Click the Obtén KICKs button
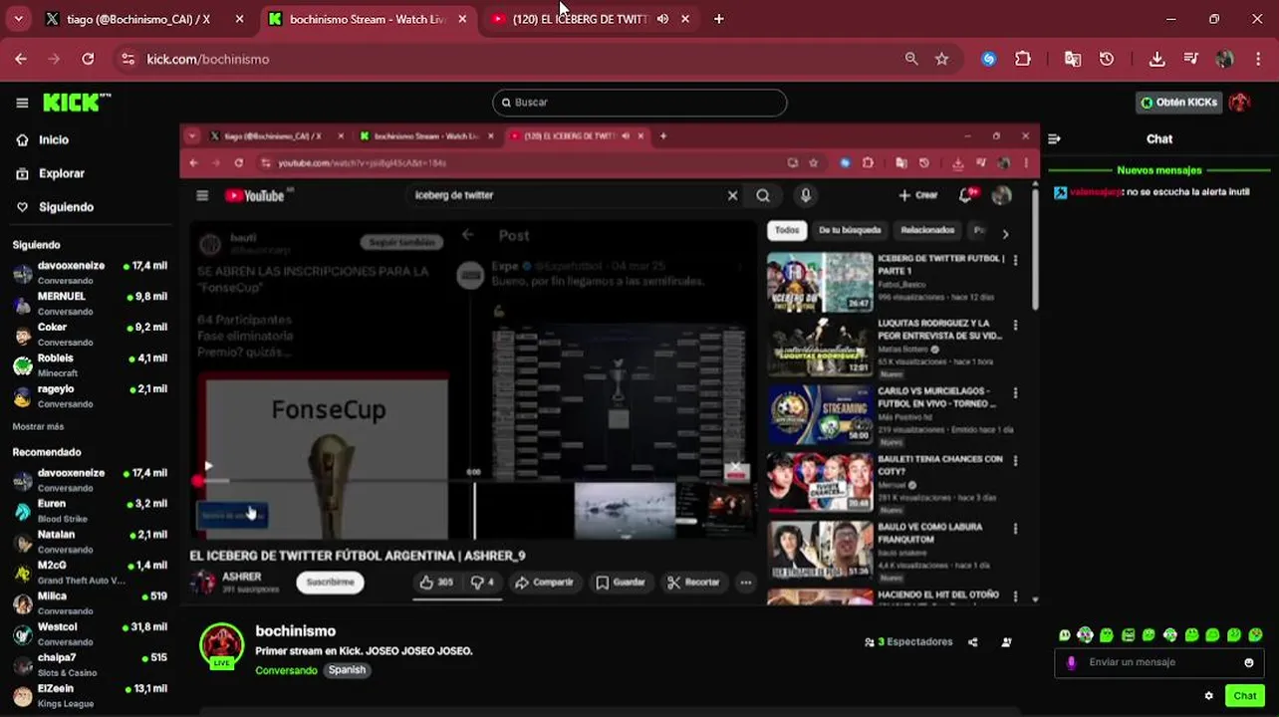Viewport: 1279px width, 717px height. click(x=1179, y=103)
